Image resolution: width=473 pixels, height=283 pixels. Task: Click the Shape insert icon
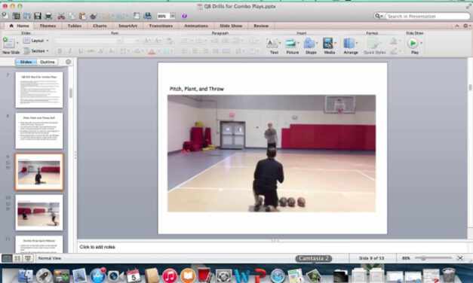click(x=309, y=44)
